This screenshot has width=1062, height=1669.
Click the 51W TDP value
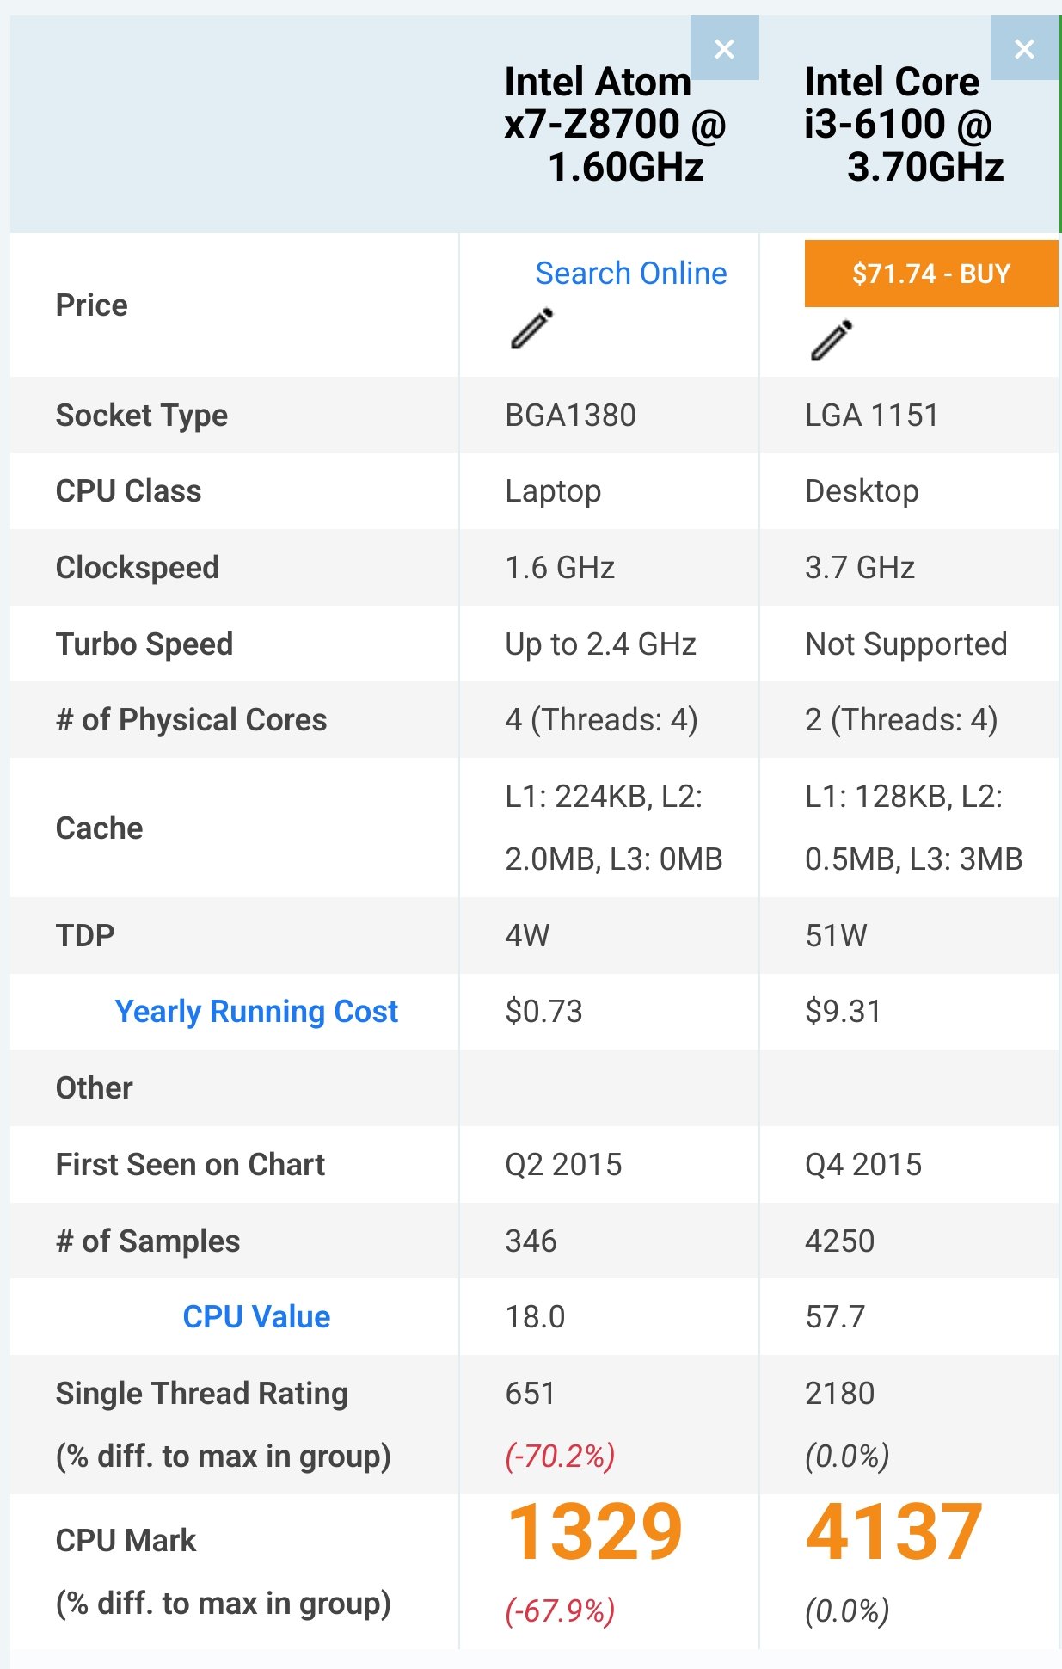[x=836, y=936]
